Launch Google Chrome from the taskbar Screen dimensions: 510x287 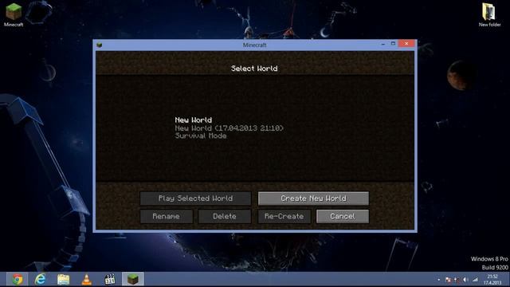pyautogui.click(x=18, y=279)
